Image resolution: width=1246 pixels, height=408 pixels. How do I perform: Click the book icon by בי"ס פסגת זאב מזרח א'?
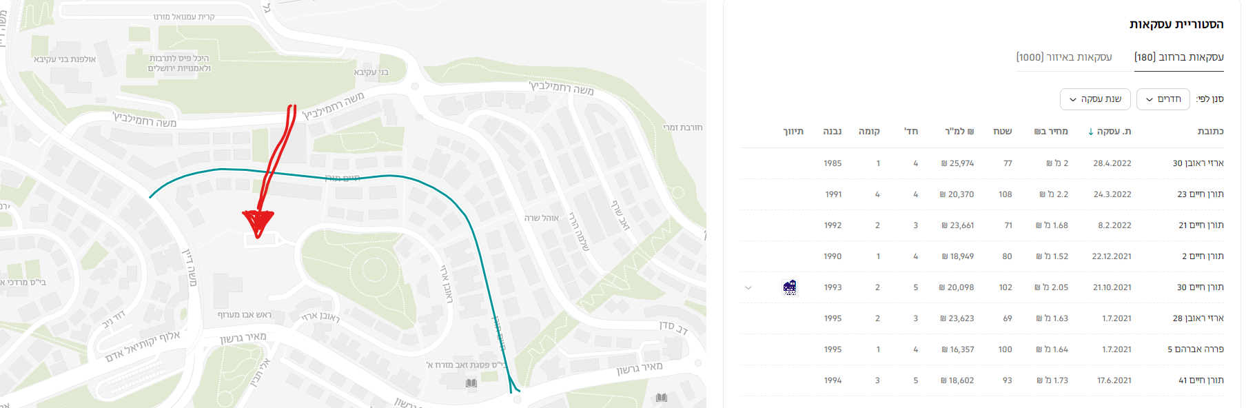(x=471, y=383)
